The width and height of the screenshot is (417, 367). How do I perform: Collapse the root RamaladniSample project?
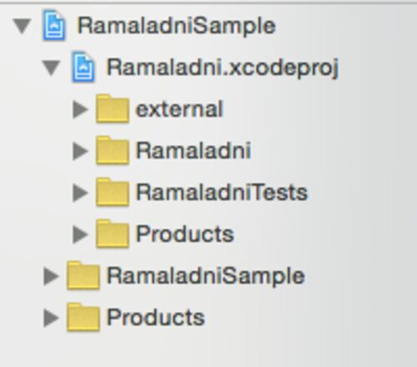[22, 26]
